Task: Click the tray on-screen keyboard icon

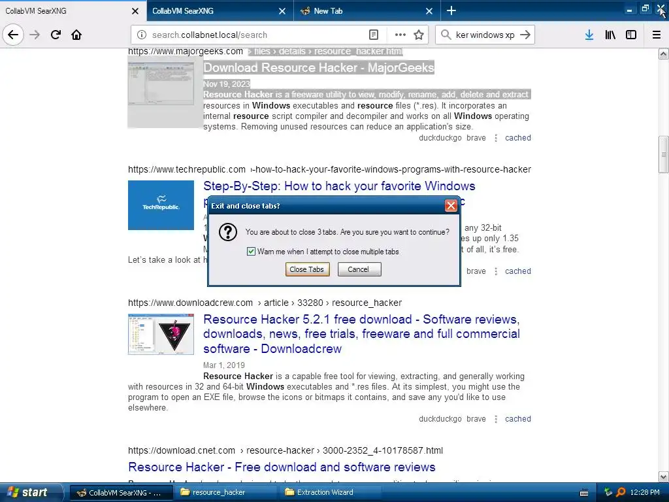Action: tap(584, 493)
